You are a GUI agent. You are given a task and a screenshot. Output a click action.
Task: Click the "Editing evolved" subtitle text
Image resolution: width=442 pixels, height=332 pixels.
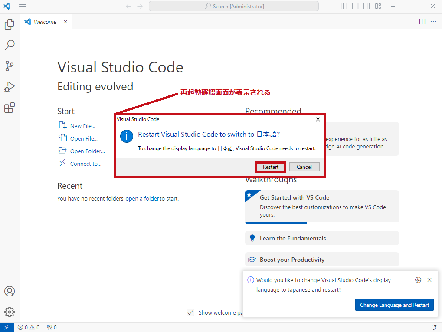pos(95,87)
